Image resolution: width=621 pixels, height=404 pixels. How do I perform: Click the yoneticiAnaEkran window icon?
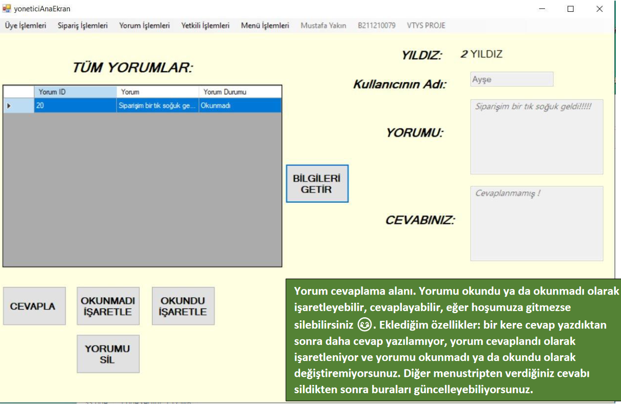pos(7,9)
